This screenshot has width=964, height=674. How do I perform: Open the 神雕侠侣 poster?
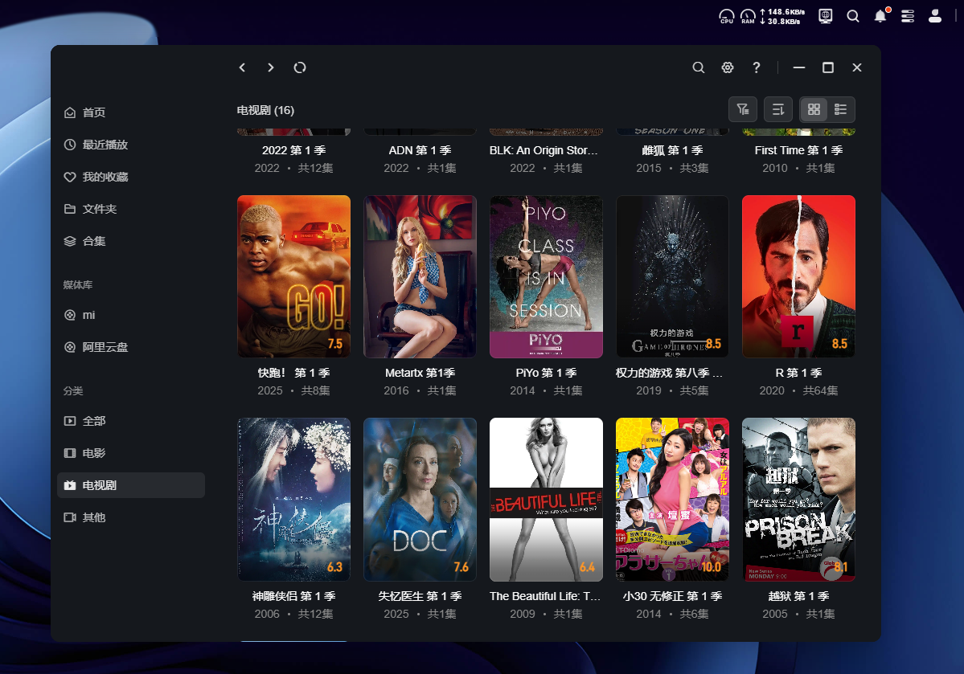click(294, 500)
